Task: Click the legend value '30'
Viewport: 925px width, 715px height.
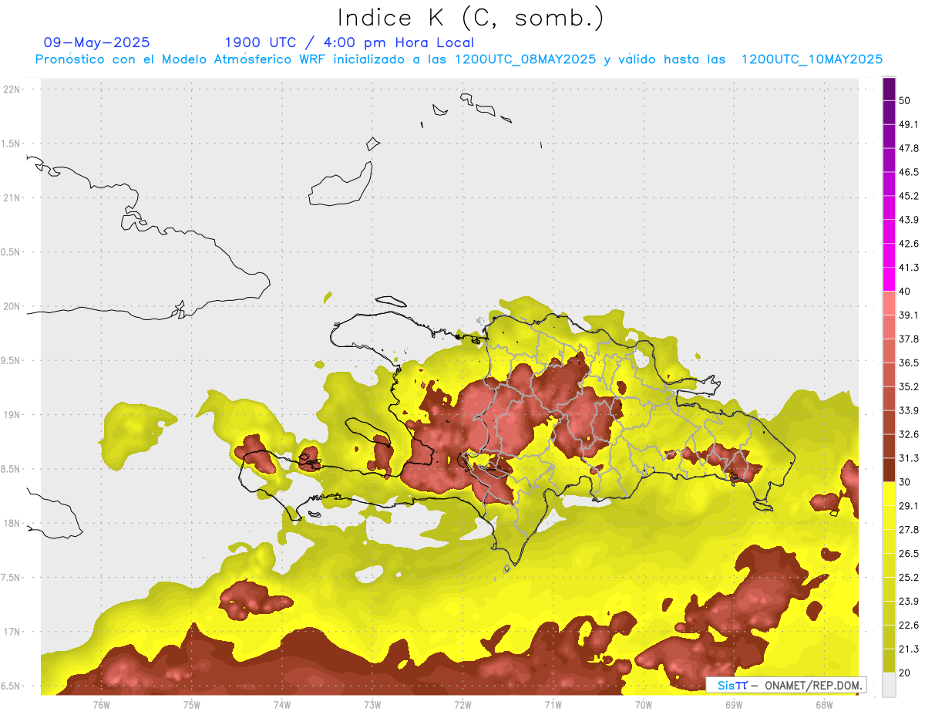Action: point(904,482)
